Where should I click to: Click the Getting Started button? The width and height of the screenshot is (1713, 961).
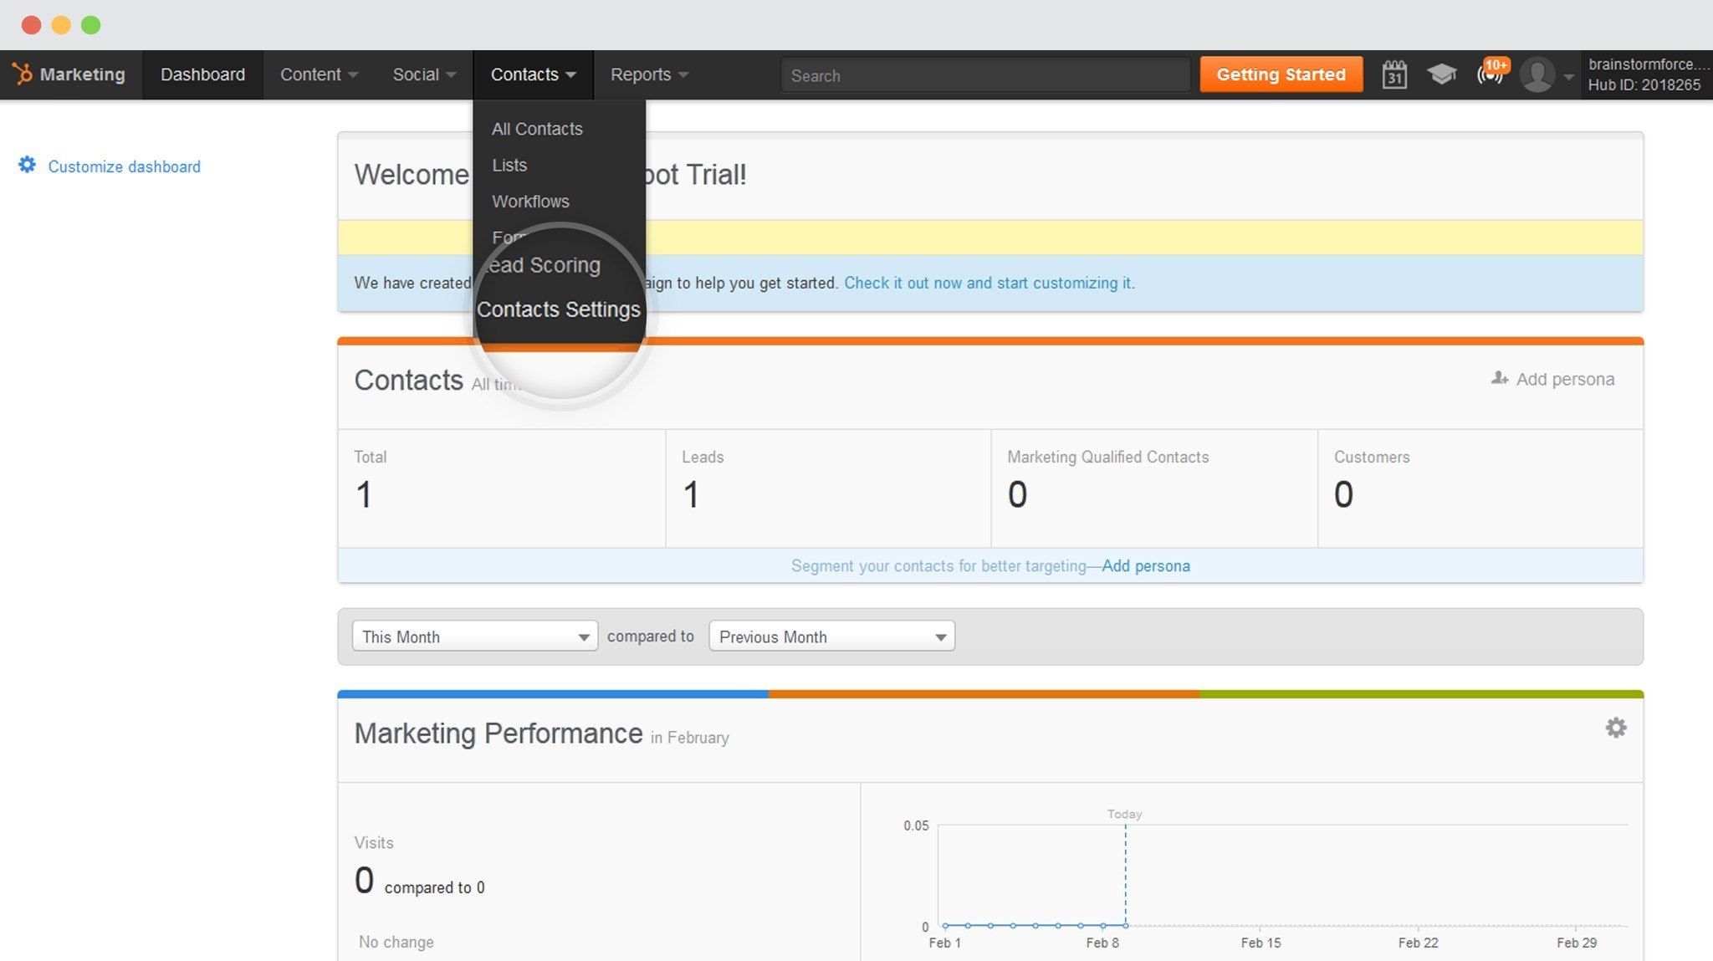pyautogui.click(x=1281, y=74)
